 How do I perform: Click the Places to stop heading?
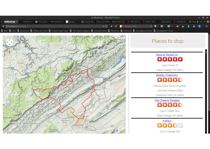click(x=168, y=41)
